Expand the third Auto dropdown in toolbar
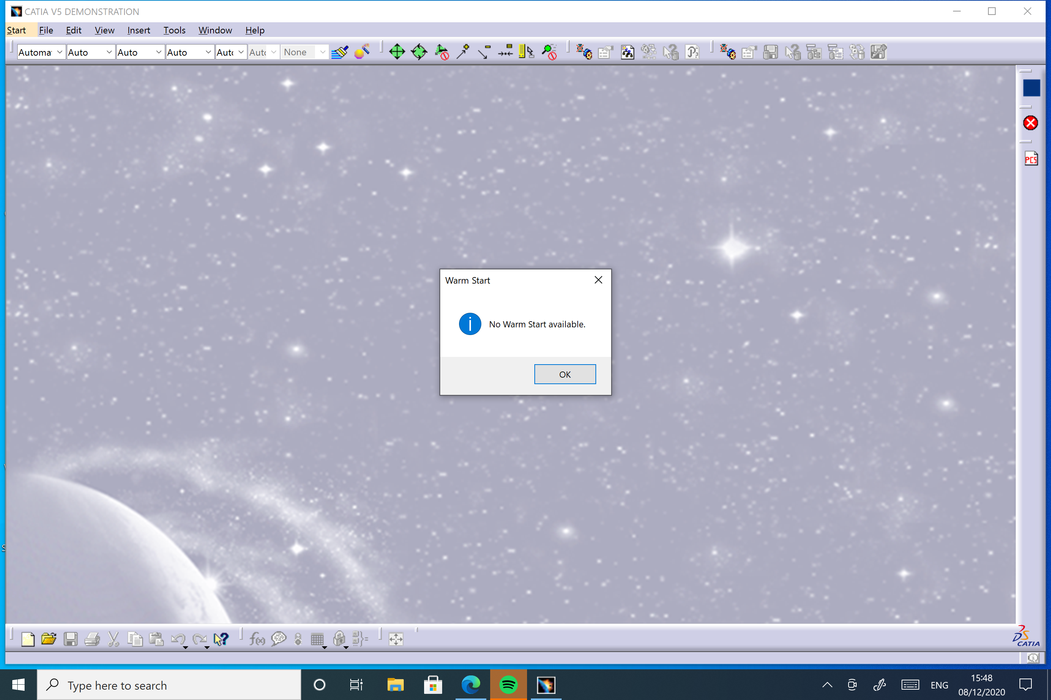 [x=159, y=52]
